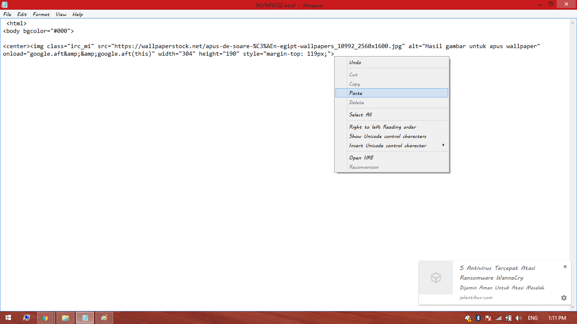
Task: Check battery status via the power tray icon
Action: [x=508, y=318]
